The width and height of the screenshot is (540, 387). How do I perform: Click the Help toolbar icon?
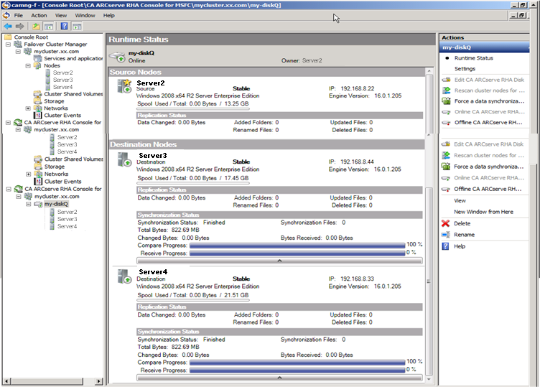click(64, 27)
